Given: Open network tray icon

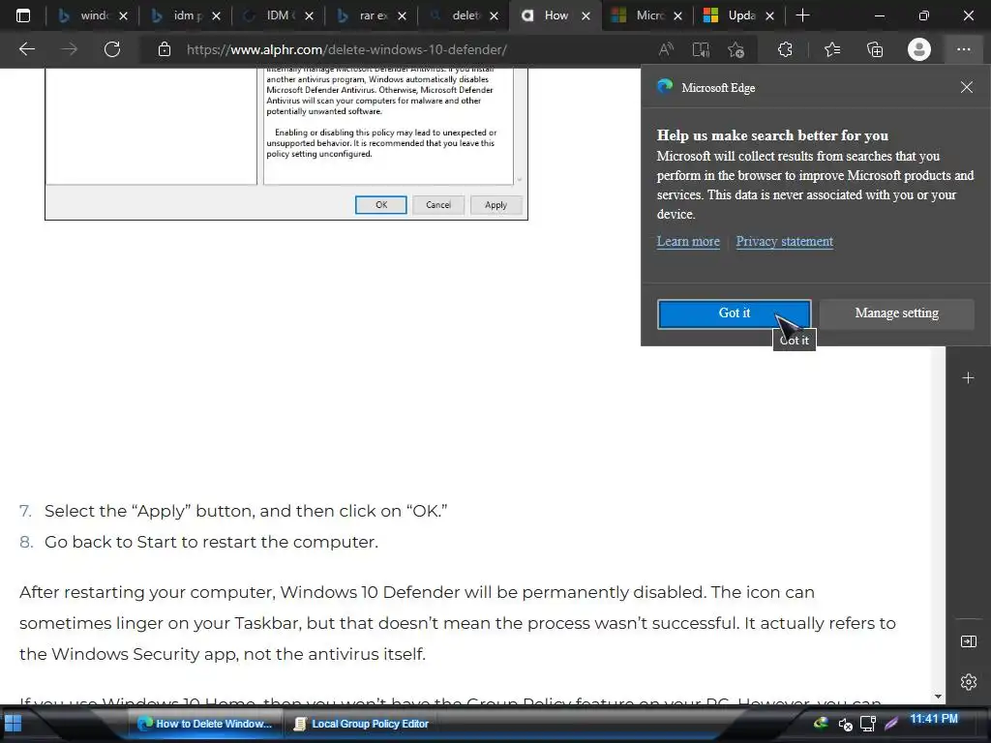Looking at the screenshot, I should [x=868, y=724].
